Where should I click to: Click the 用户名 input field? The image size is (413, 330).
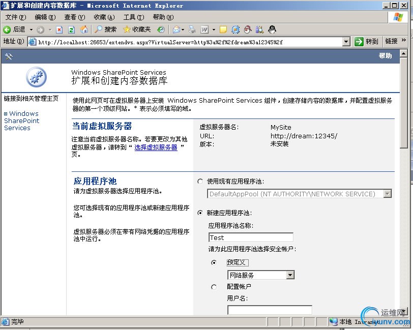[x=270, y=310]
